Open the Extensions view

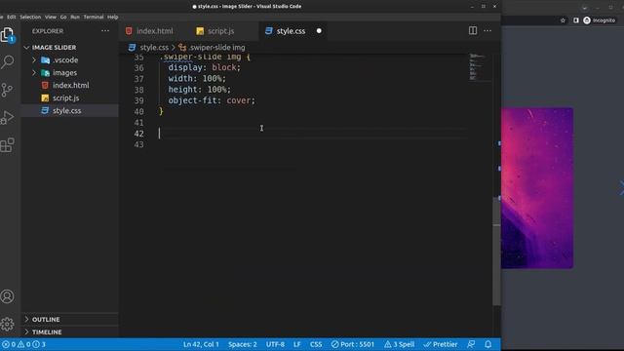click(7, 145)
